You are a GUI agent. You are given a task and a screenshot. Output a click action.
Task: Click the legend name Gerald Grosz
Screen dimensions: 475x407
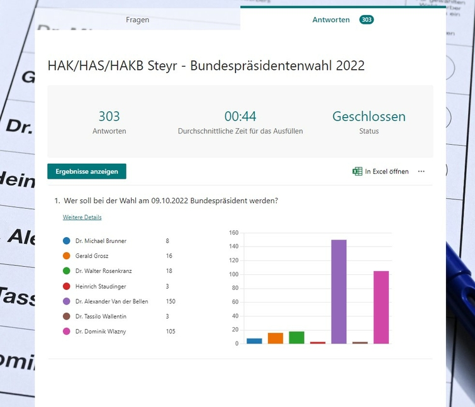coord(92,256)
